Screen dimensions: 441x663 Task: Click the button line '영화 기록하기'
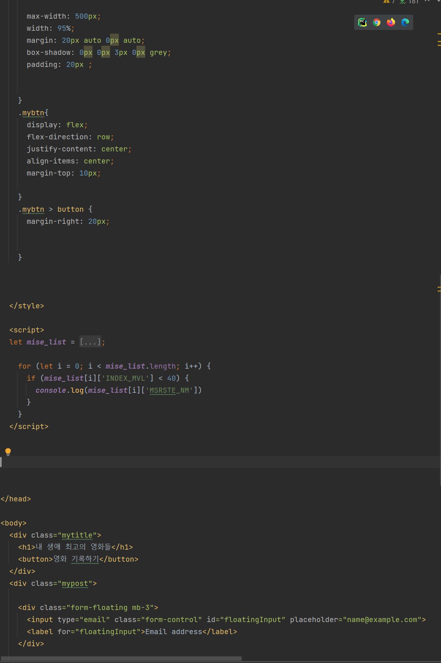pyautogui.click(x=78, y=559)
